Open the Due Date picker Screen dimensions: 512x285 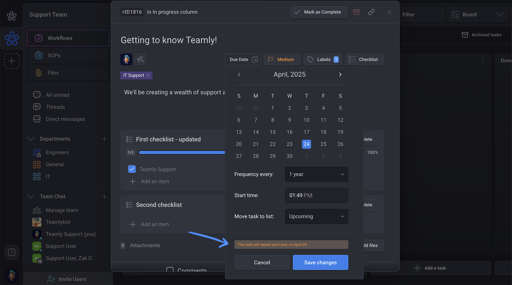243,59
